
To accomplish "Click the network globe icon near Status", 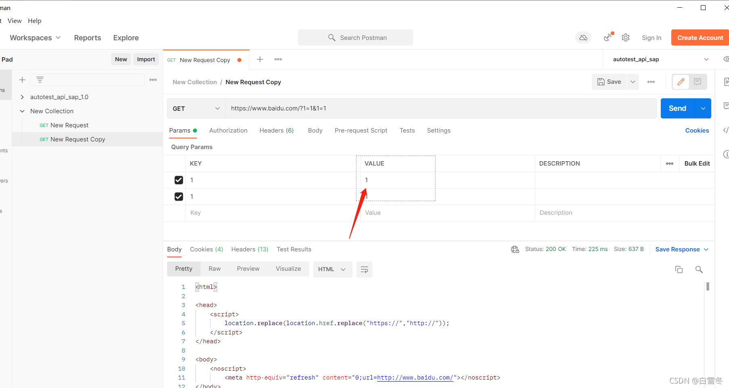I will 515,249.
